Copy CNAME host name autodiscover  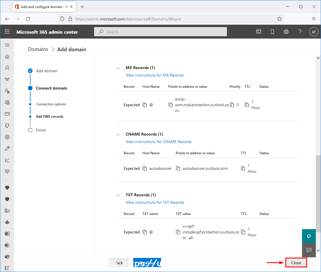(x=145, y=168)
